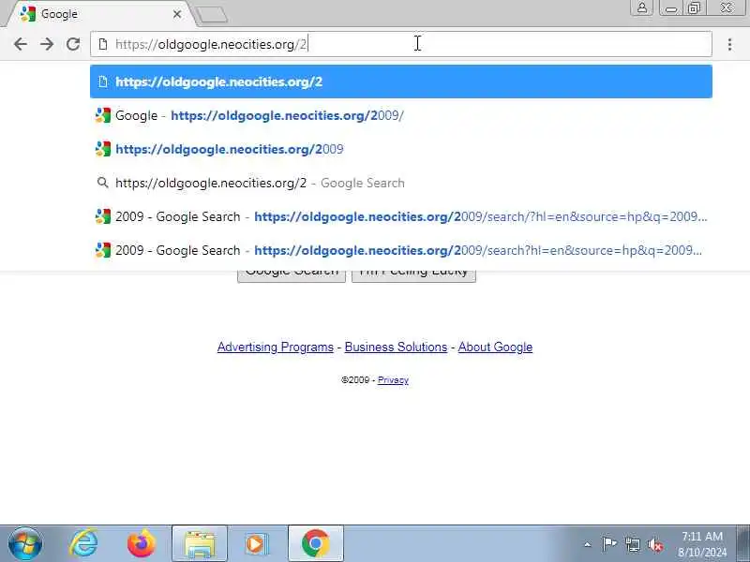Restore down the Chrome window

click(694, 7)
